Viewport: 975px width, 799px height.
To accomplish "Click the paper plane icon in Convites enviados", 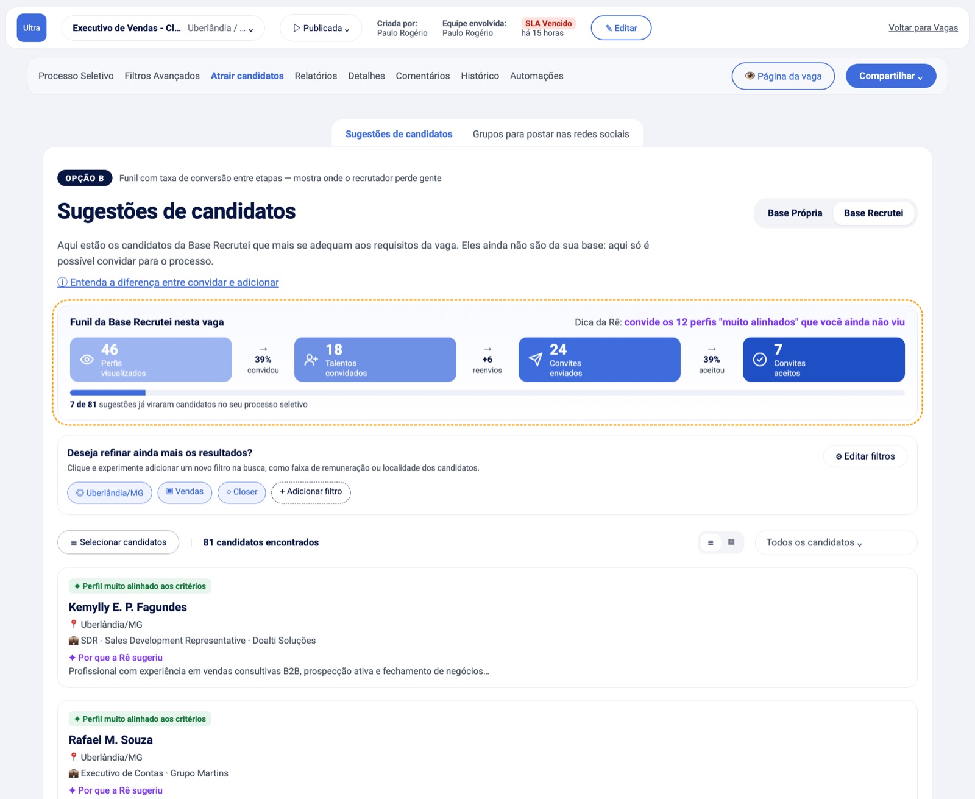I will 536,360.
